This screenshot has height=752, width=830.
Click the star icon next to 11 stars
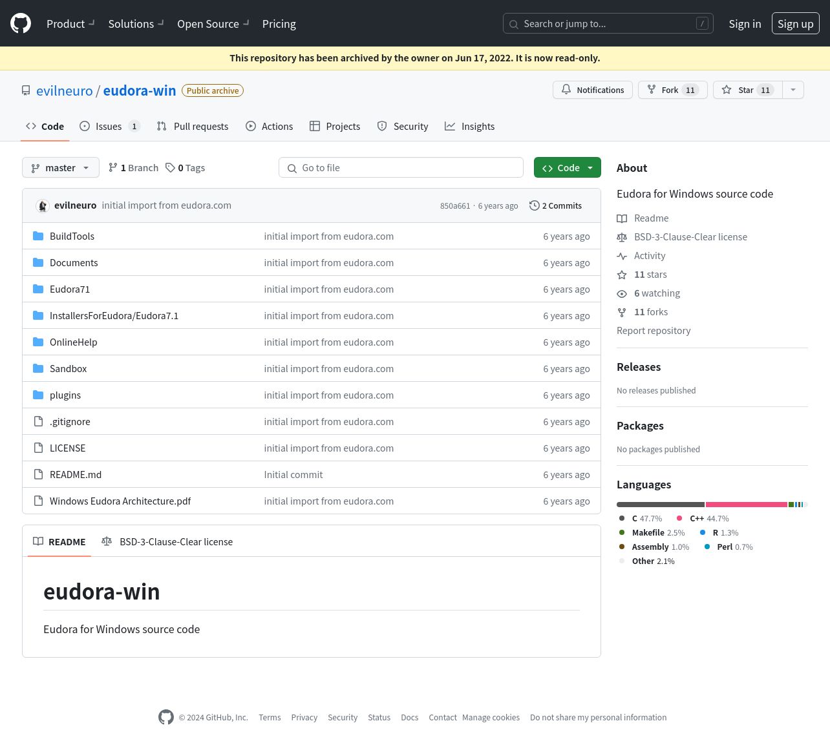click(x=622, y=275)
